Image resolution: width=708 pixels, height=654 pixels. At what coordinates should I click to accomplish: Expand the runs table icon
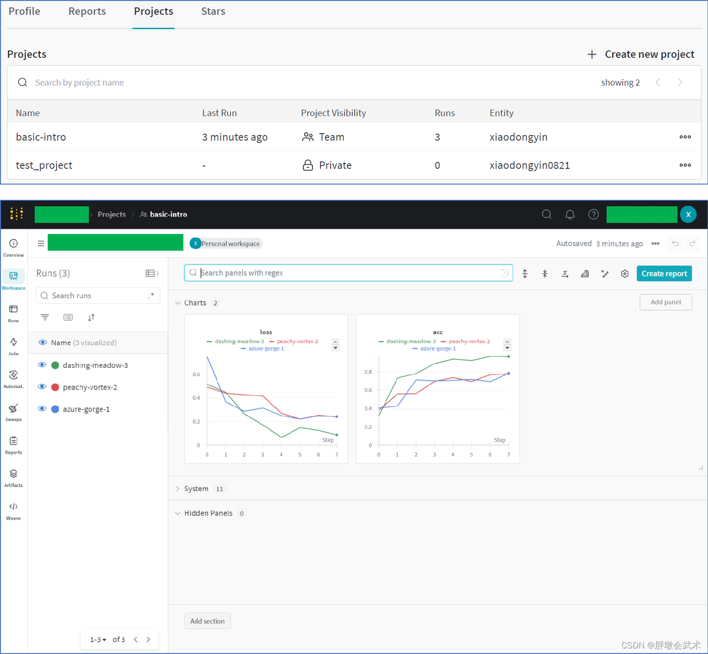152,273
